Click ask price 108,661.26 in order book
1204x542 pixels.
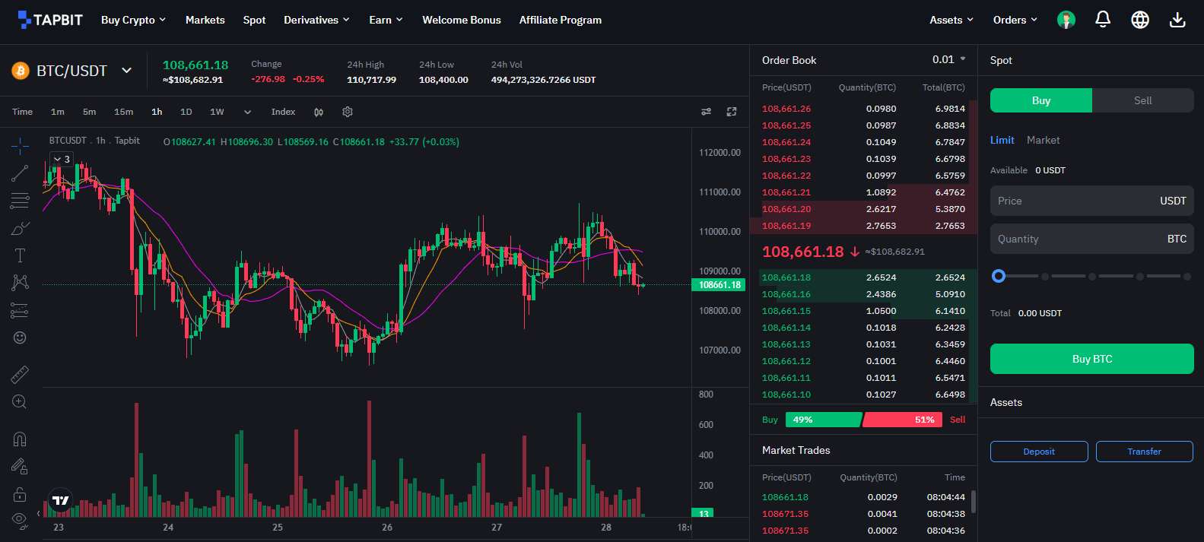pos(786,109)
